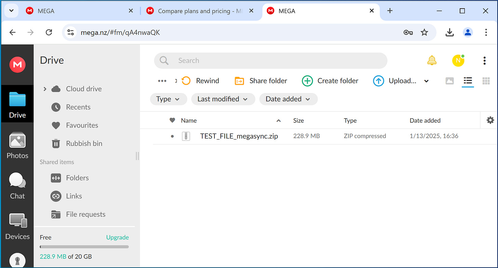Switch to list view
This screenshot has height=268, width=498.
[x=468, y=81]
